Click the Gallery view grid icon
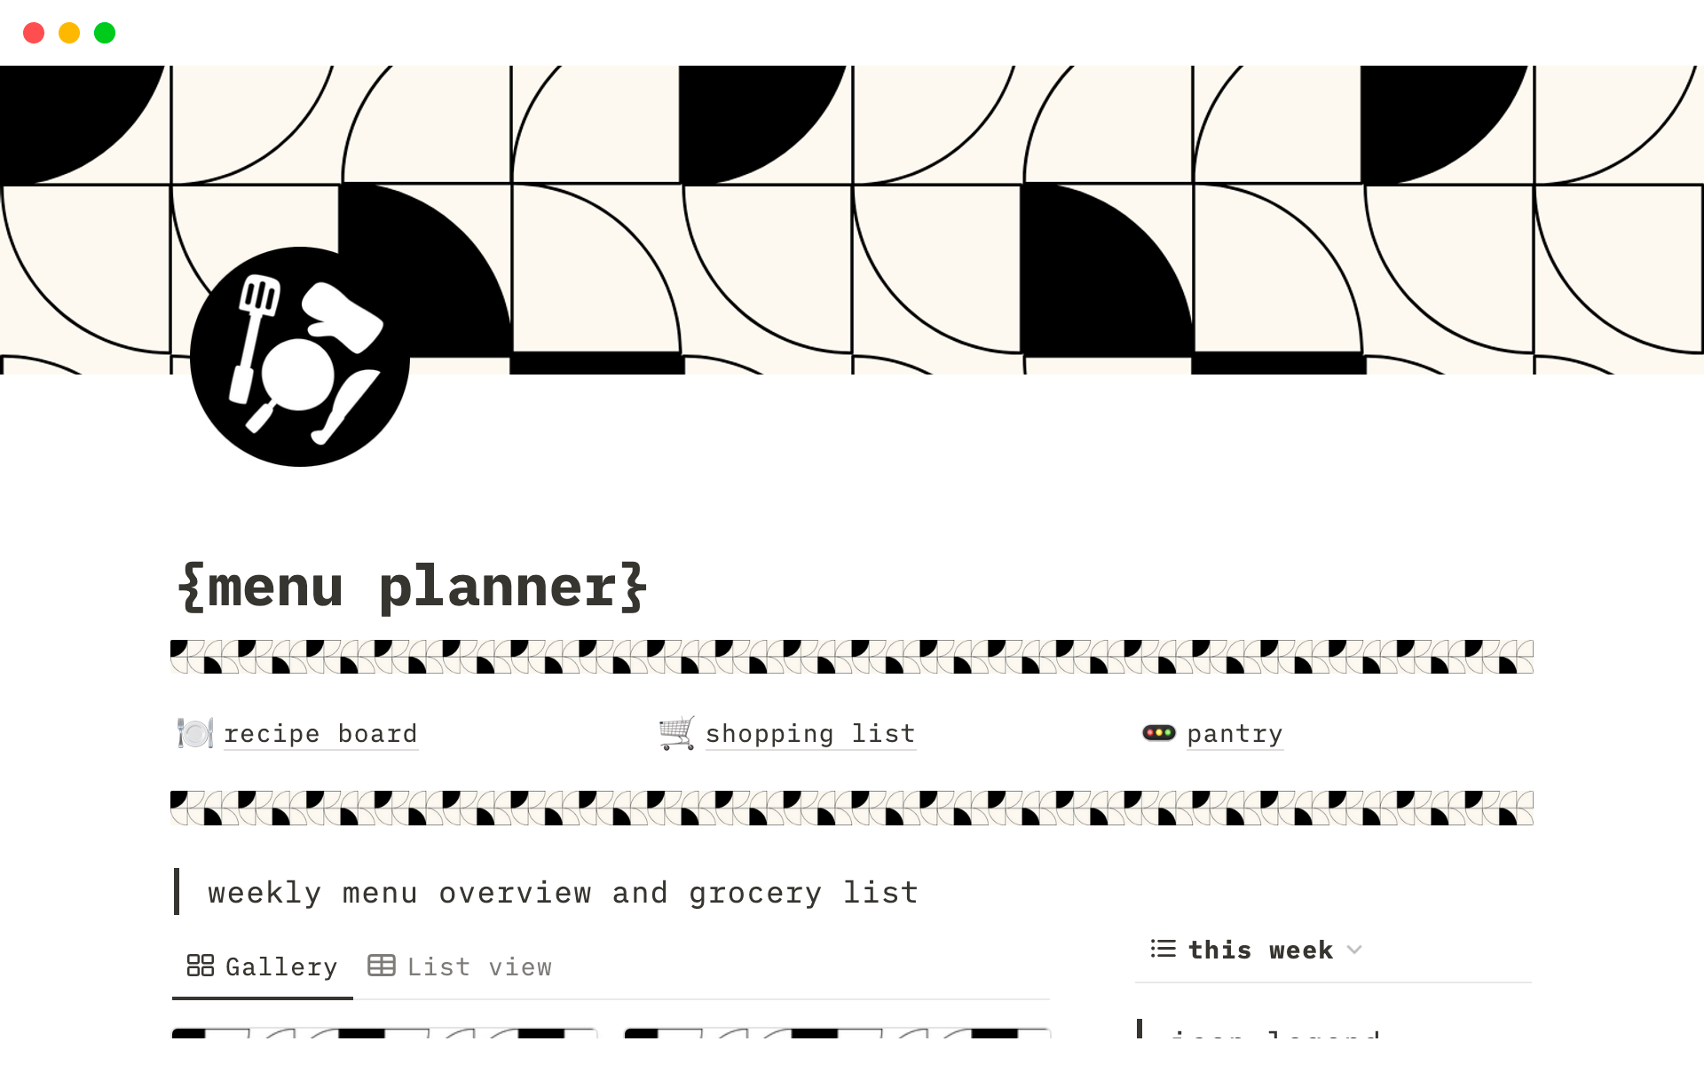This screenshot has width=1704, height=1065. [201, 966]
